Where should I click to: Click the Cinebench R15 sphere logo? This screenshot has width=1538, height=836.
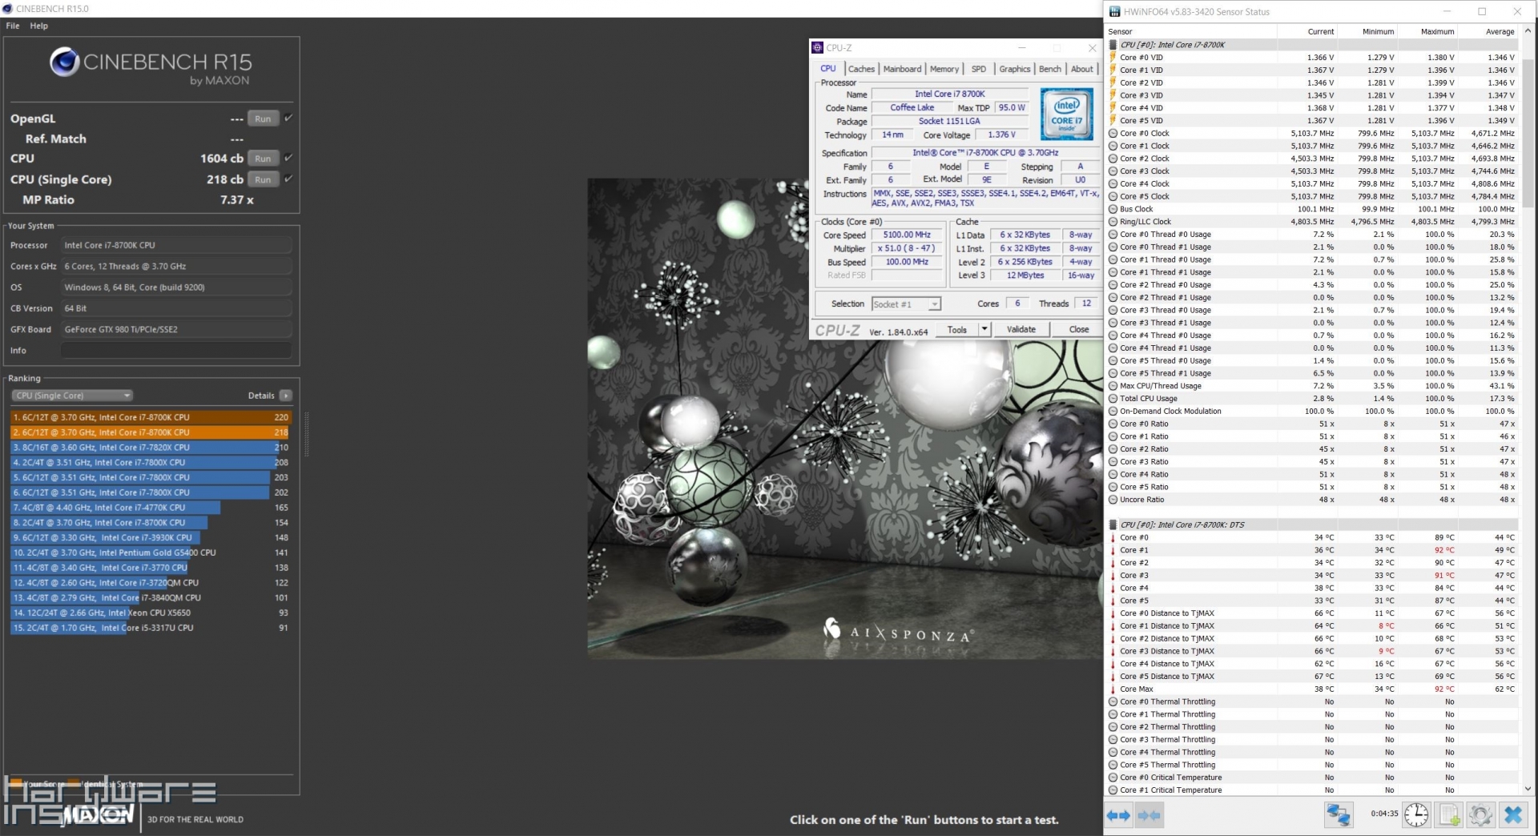tap(64, 62)
